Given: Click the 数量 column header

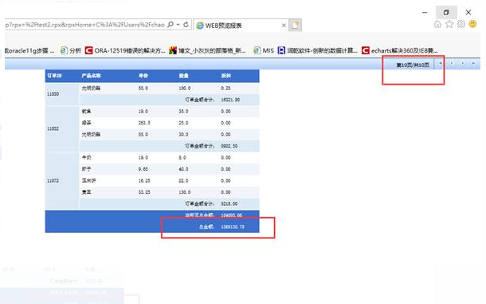Looking at the screenshot, I should pyautogui.click(x=184, y=76).
